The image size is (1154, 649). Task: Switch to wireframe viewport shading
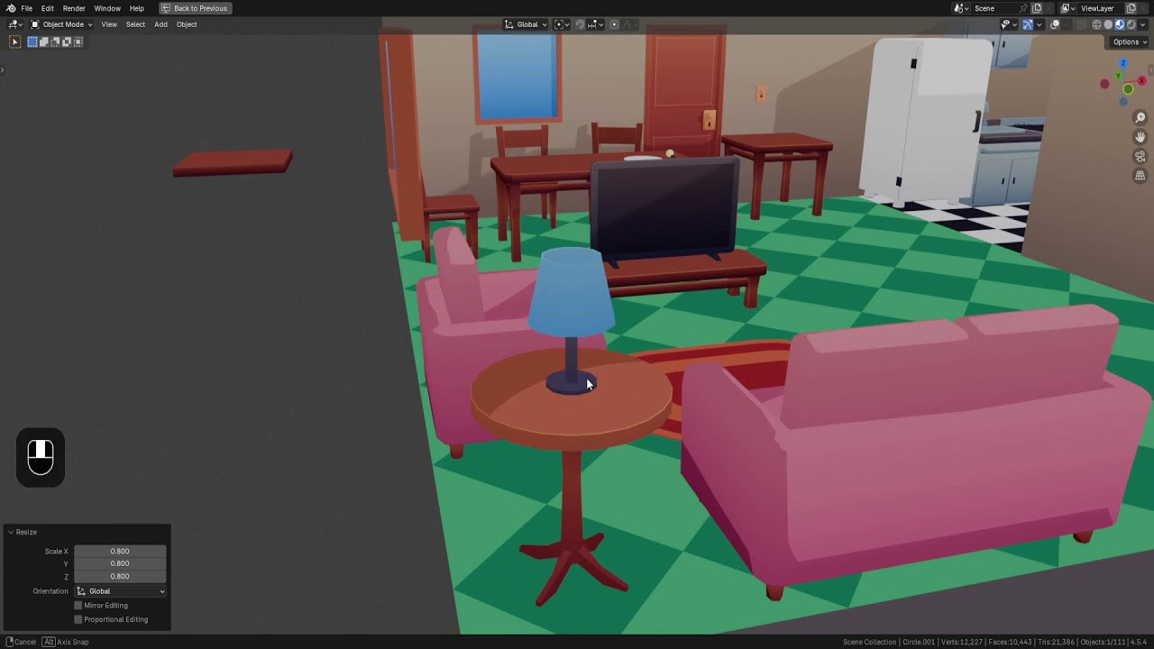(x=1097, y=24)
